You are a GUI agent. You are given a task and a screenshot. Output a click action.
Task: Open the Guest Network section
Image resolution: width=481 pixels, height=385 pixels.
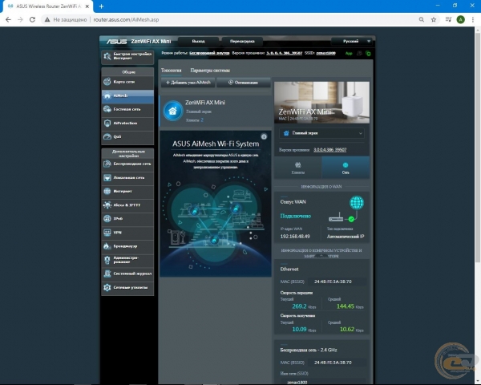127,109
